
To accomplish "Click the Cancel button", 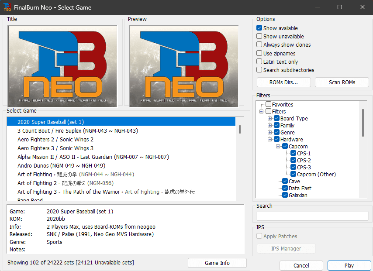I will (x=301, y=265).
